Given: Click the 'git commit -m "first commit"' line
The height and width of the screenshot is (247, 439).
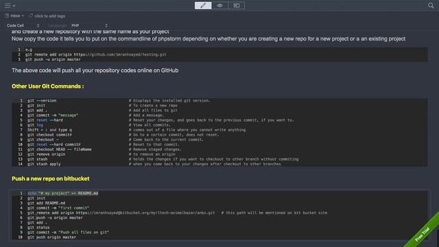Looking at the screenshot, I should [x=58, y=208].
